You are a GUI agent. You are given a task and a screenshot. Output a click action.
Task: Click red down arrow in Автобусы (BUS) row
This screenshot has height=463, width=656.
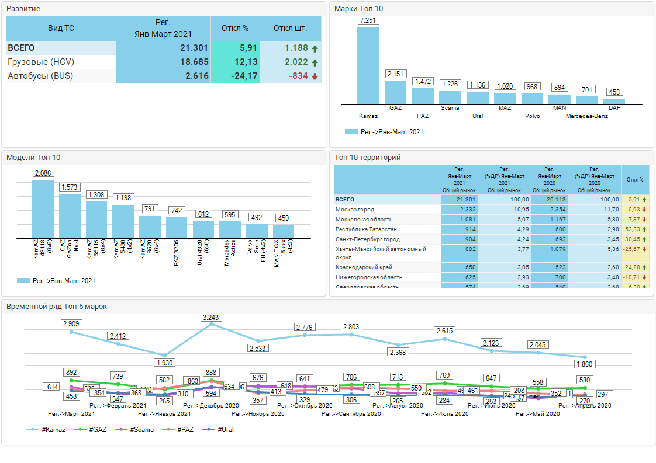315,76
